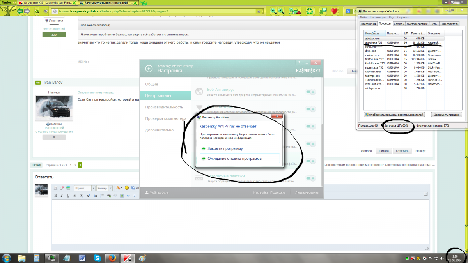
Task: Open the Firefox menu button
Action: pyautogui.click(x=8, y=2)
